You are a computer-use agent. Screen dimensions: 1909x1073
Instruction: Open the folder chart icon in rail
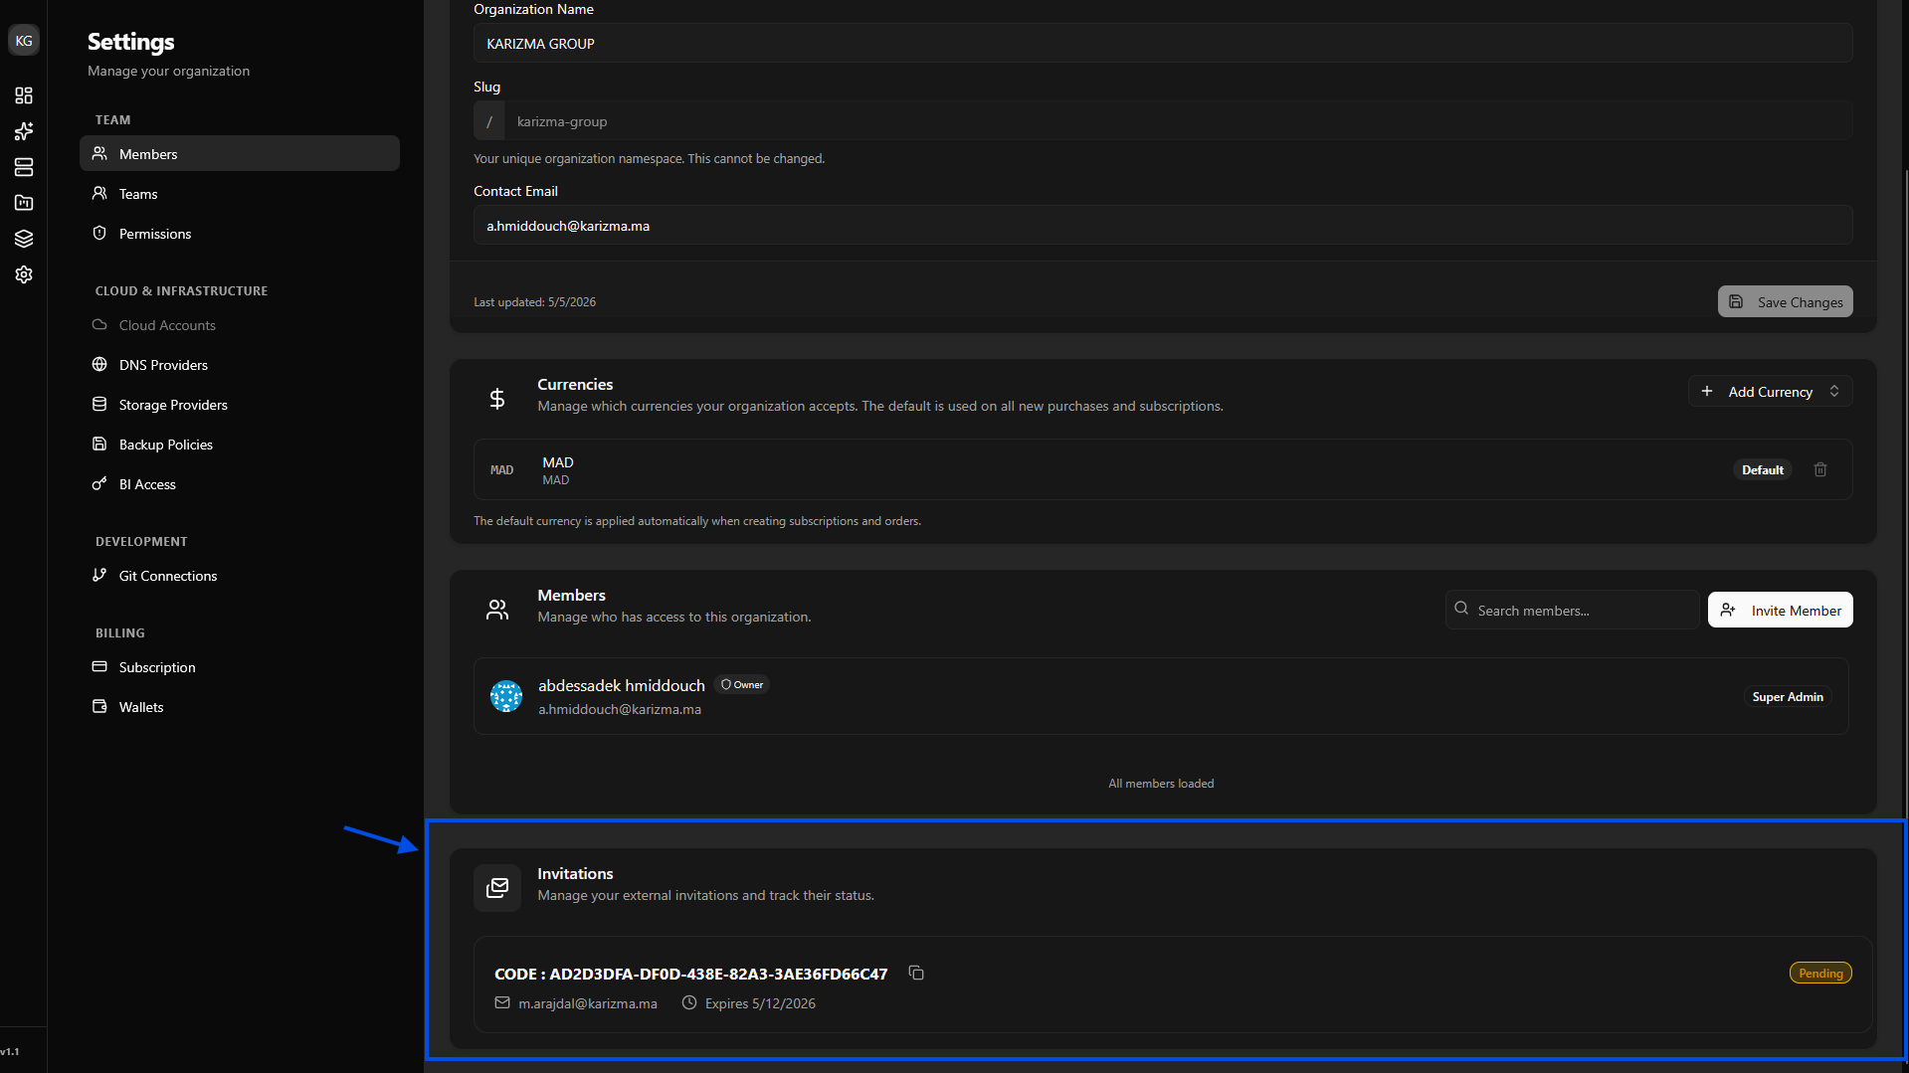point(24,203)
